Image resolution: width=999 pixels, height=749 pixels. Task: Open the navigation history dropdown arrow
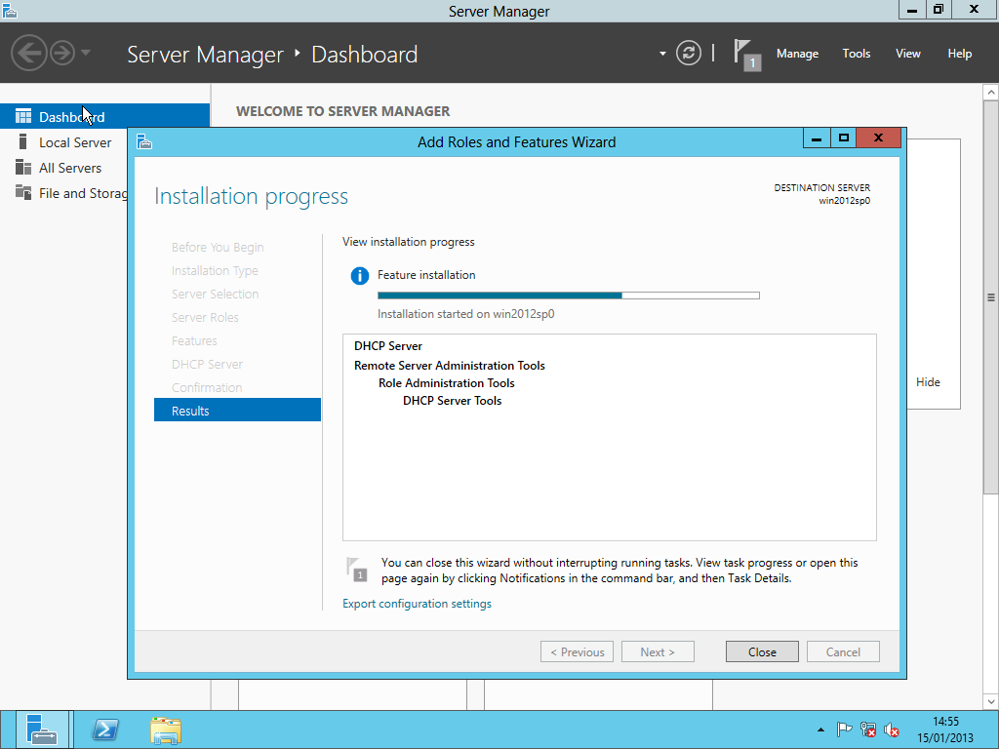point(86,53)
